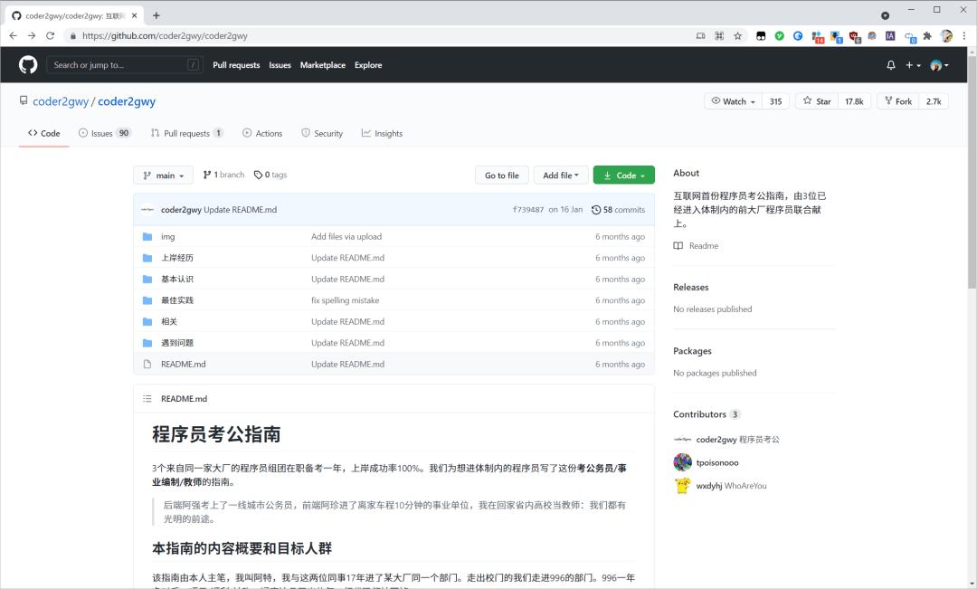Switch to the Actions tab
977x589 pixels.
(262, 133)
